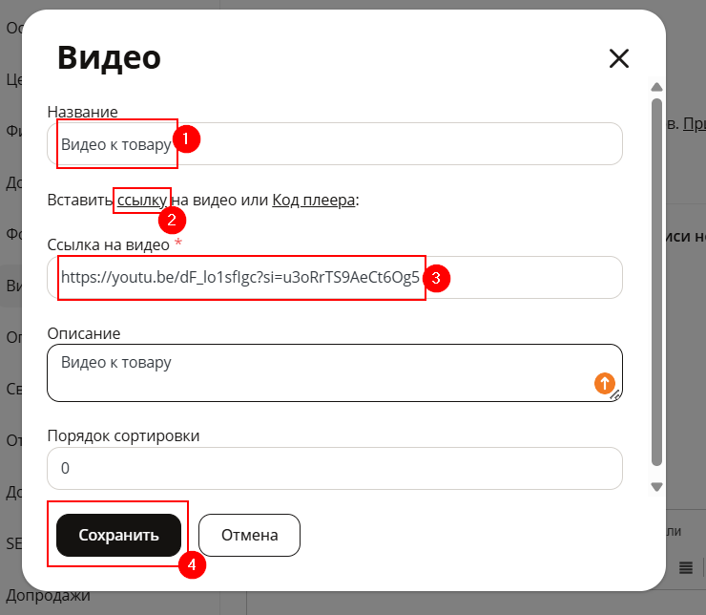Focus the Порядок сортировки field

point(335,468)
